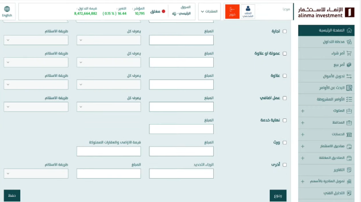Click the sell order icon beside أمر بيع
This screenshot has width=361, height=202.
click(x=349, y=65)
